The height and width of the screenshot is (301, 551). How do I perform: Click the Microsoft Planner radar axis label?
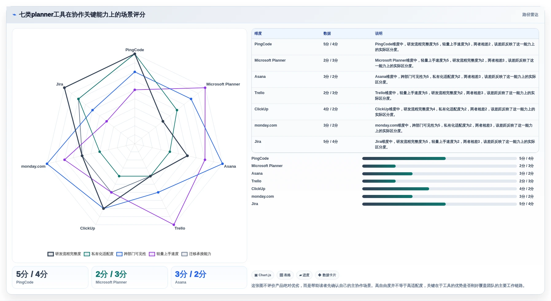pos(223,84)
